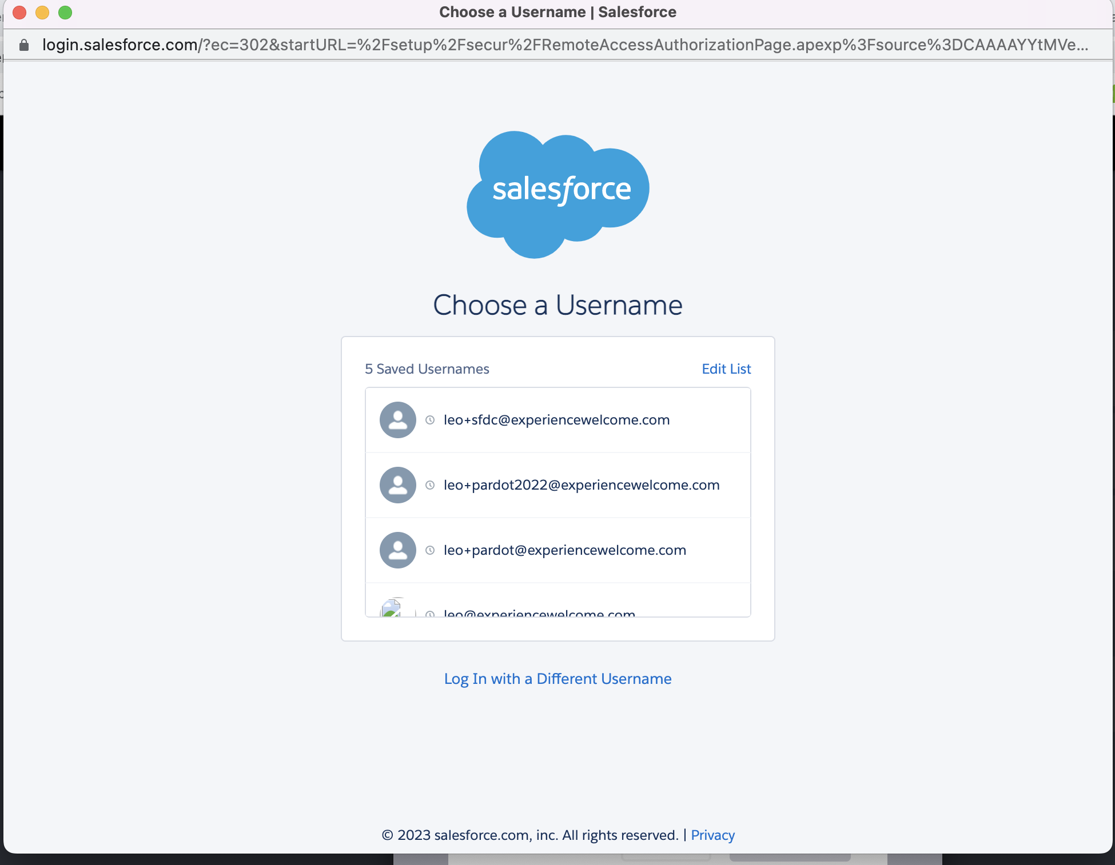The image size is (1115, 865).
Task: Click avatar icon for leo+pardot@experiencewelcome.com
Action: 398,550
